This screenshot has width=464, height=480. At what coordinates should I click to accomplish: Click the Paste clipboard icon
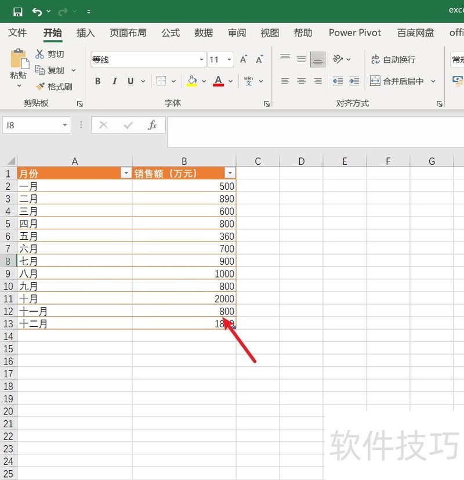tap(19, 60)
